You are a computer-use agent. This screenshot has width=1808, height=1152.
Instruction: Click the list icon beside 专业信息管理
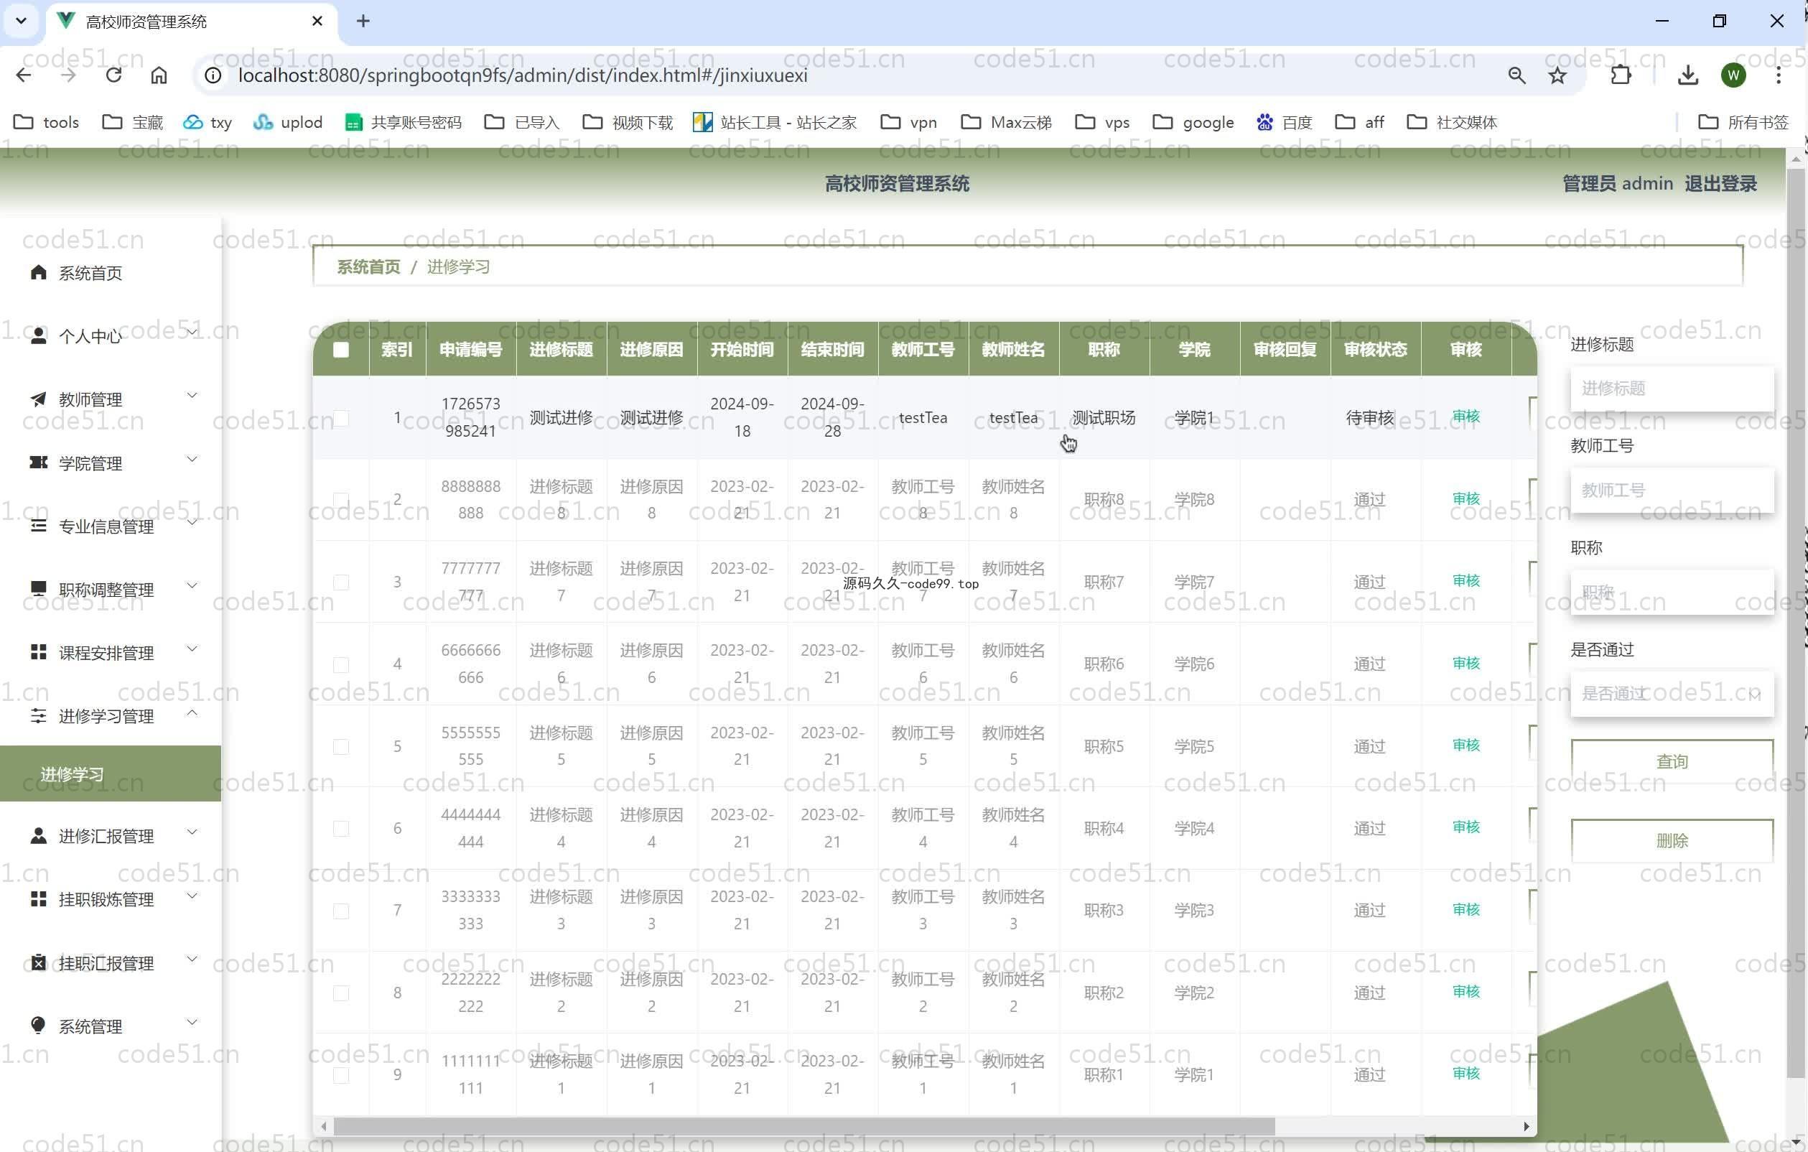coord(38,525)
